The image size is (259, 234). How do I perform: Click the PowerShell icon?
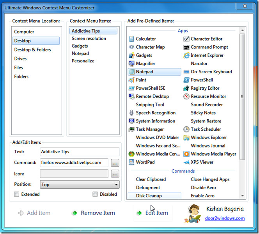click(186, 80)
